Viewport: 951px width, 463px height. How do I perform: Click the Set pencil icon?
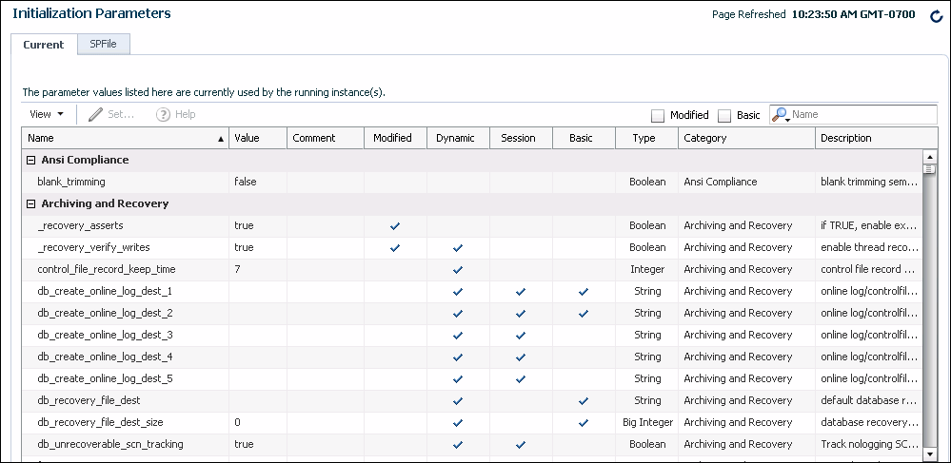click(95, 114)
